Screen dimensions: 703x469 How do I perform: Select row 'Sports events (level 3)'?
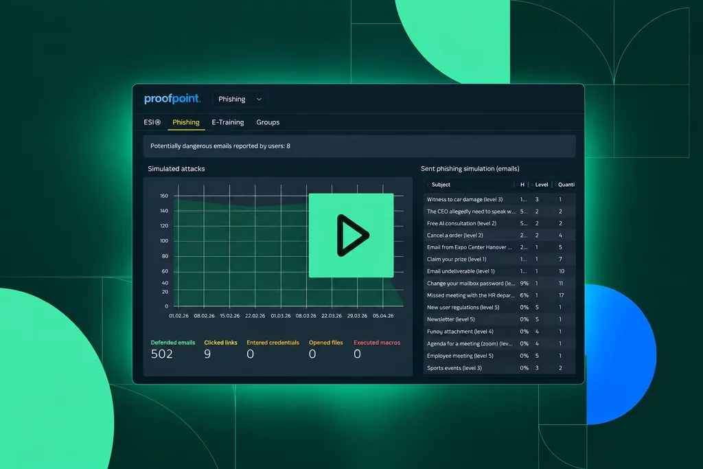point(500,368)
